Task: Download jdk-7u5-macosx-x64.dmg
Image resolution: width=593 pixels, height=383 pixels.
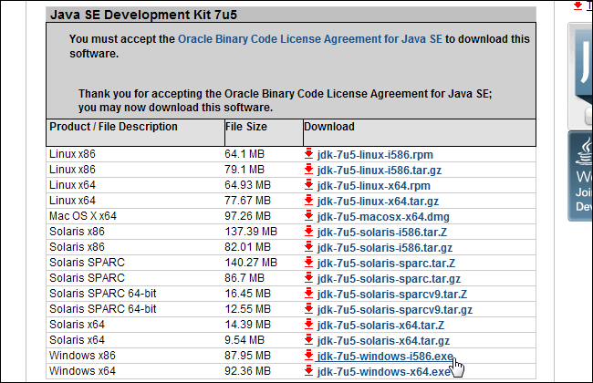Action: pos(383,217)
